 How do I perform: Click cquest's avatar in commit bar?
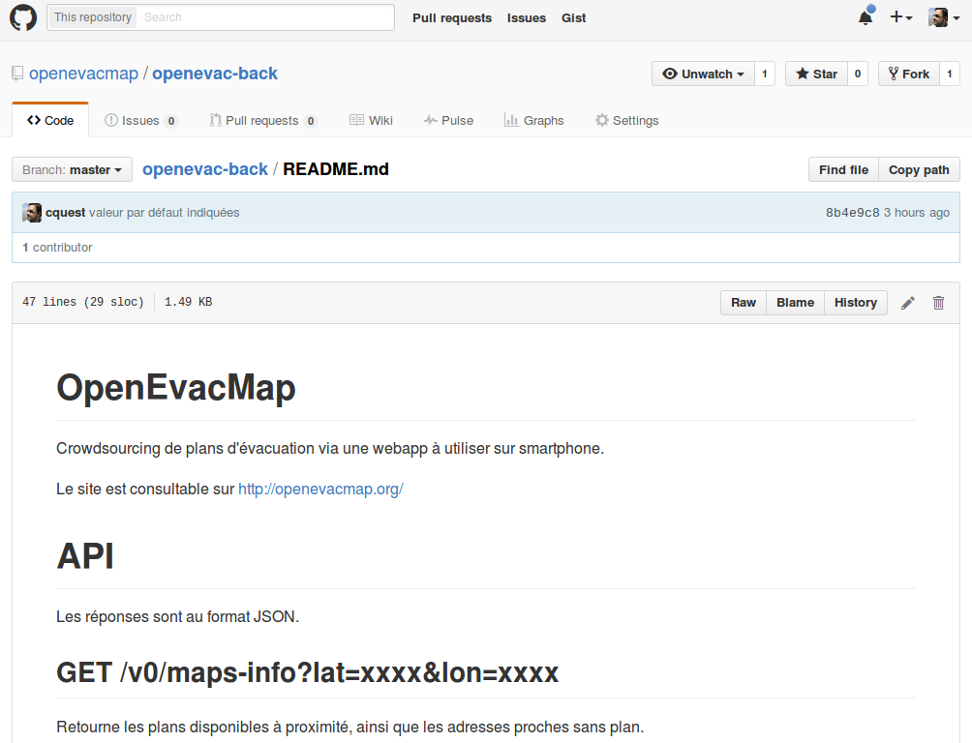32,213
